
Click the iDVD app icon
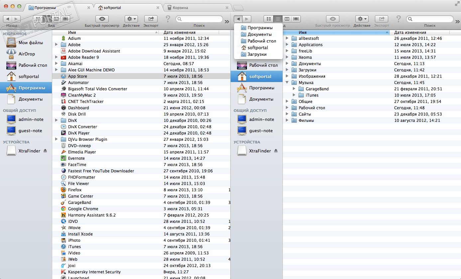coord(63,222)
